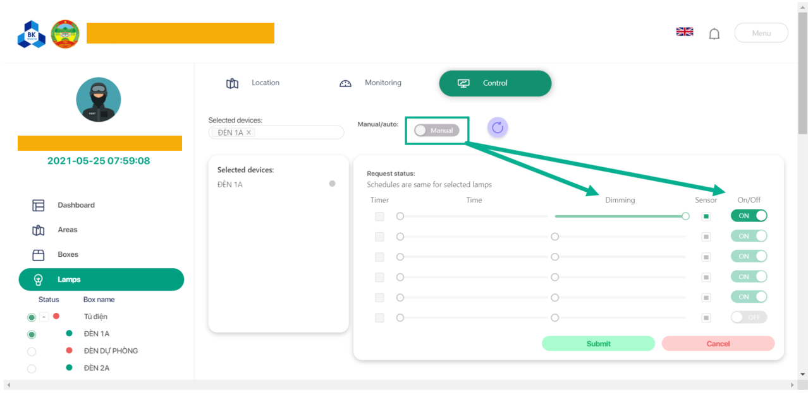Screen dimensions: 808x393
Task: Click the user avatar picture
Action: click(99, 100)
